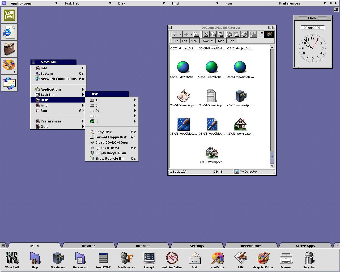Click the file list scroll down arrow
This screenshot has height=272, width=340.
(x=272, y=166)
